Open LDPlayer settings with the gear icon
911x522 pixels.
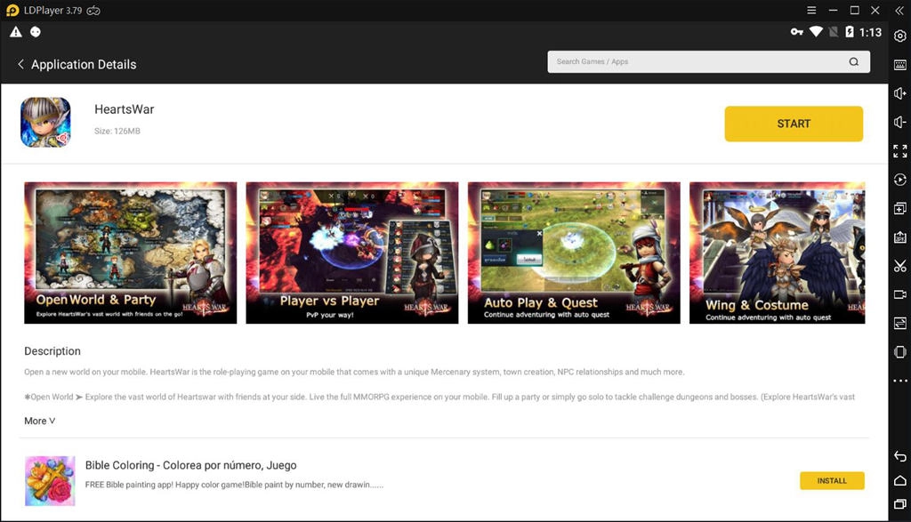[x=899, y=37]
